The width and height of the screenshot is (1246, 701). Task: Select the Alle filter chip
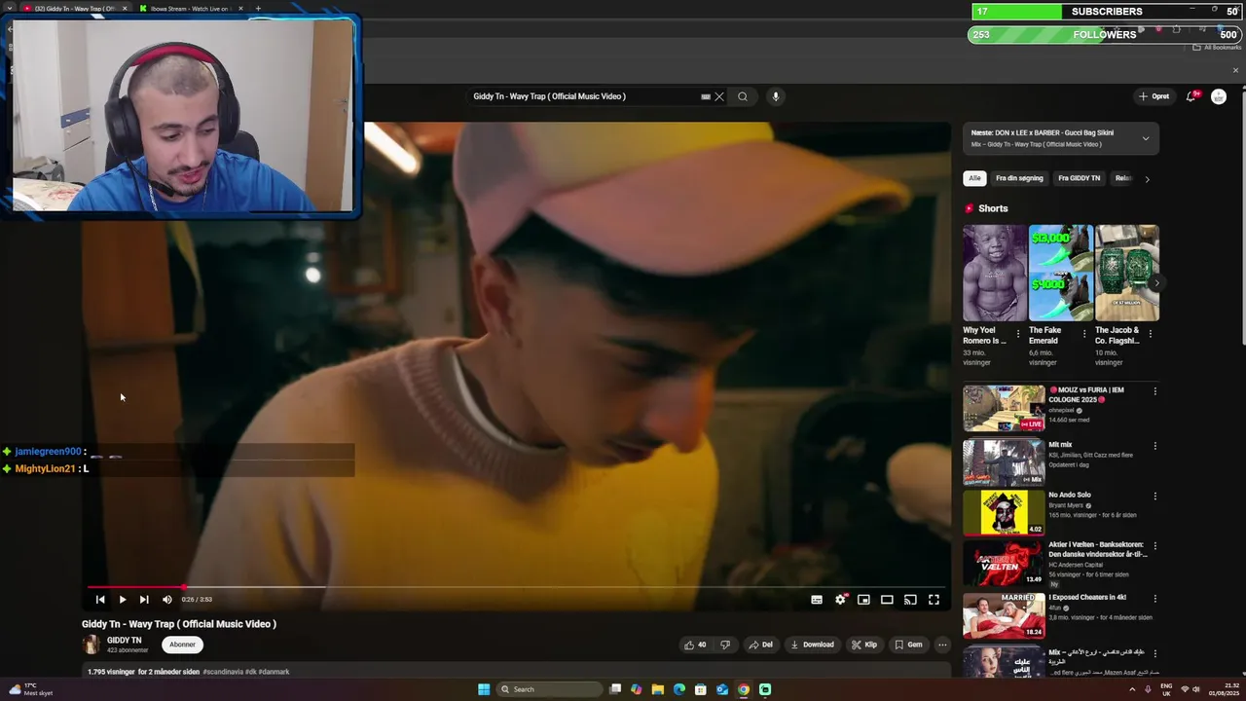(974, 178)
